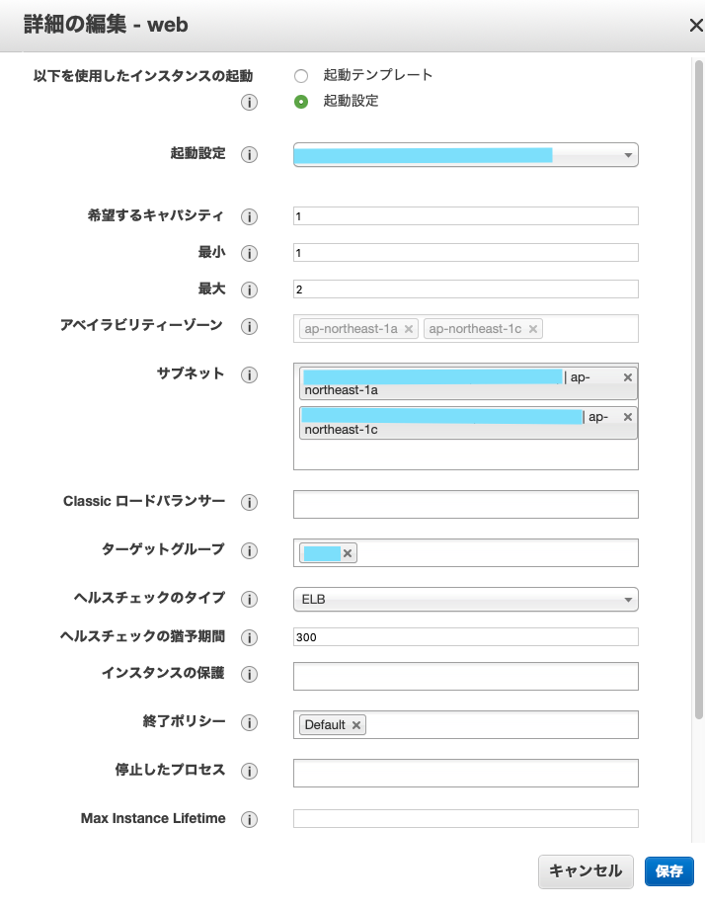Open the ヘルスチェックのタイプ ELB dropdown
Viewport: 705px width, 909px height.
coord(465,600)
